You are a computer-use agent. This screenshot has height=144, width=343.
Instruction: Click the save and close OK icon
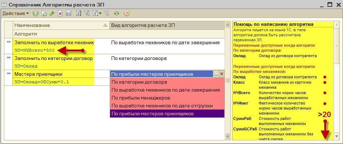68,13
